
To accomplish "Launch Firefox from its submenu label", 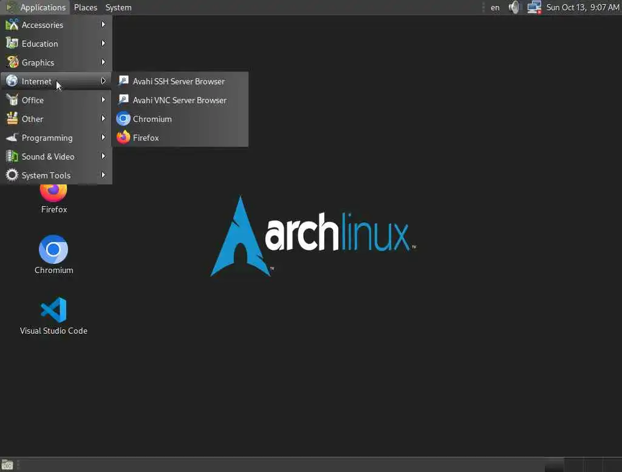I will (146, 138).
